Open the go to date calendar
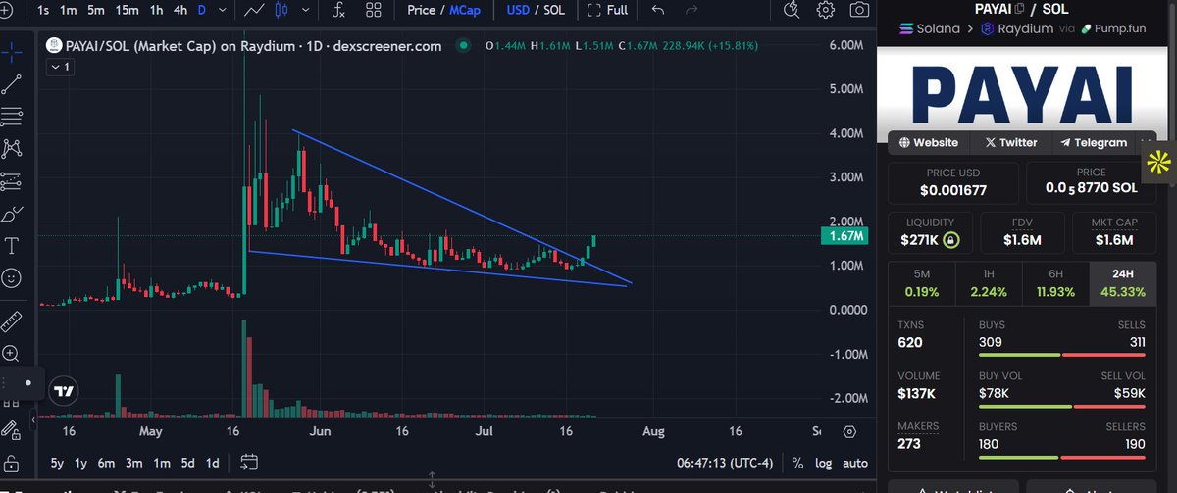Viewport: 1177px width, 493px height. [248, 462]
